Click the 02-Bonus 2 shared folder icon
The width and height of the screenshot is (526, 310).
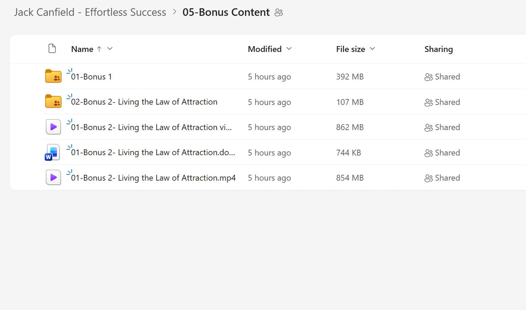[x=53, y=102]
